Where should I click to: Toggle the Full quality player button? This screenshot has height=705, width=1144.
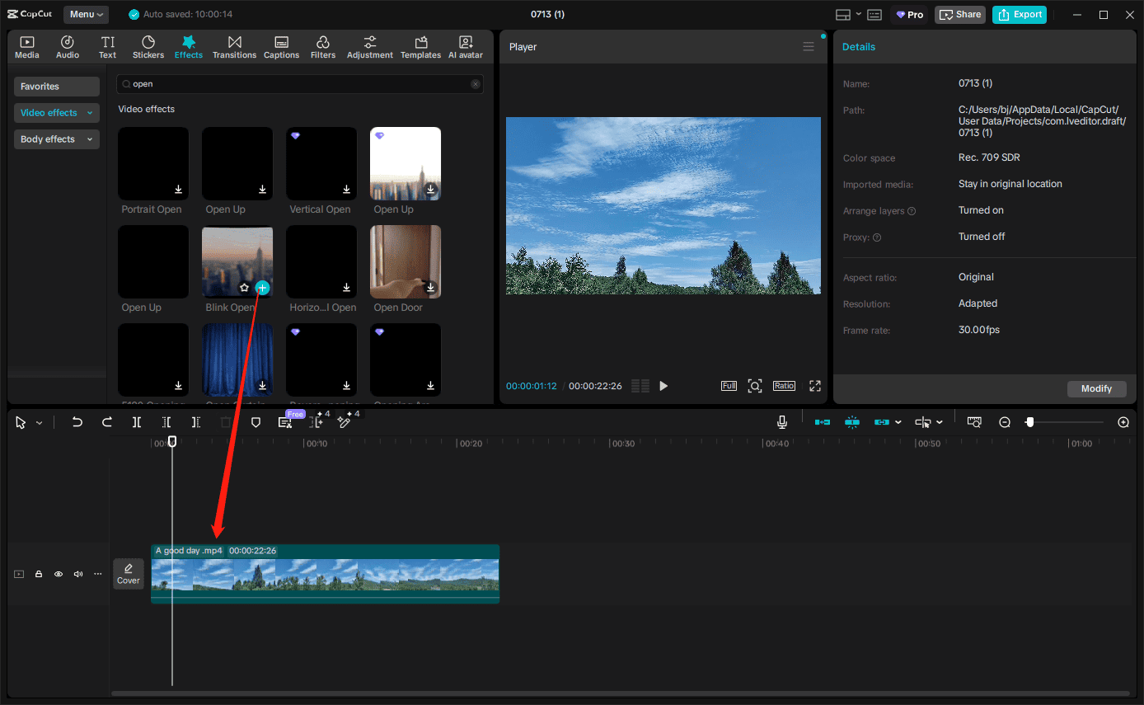729,386
